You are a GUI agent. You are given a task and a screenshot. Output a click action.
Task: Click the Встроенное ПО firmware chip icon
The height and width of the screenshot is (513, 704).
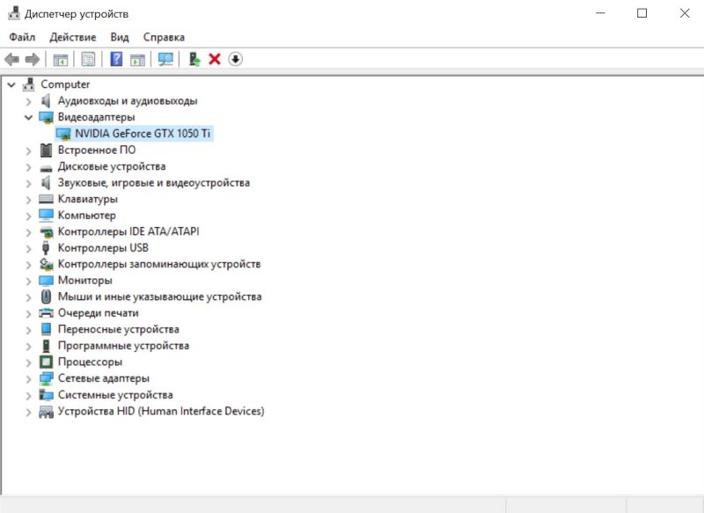46,150
